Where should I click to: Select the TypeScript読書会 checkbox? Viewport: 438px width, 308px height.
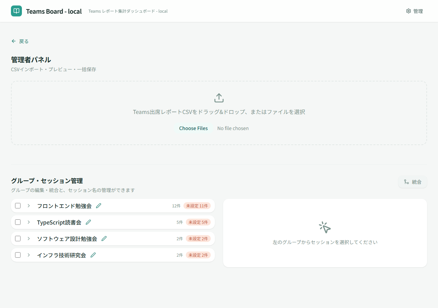pyautogui.click(x=18, y=222)
